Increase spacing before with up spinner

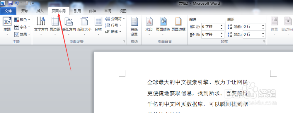[x=263, y=25]
